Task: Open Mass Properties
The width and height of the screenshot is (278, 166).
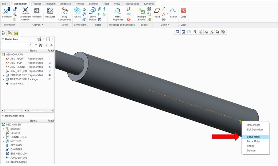Action: [118, 14]
